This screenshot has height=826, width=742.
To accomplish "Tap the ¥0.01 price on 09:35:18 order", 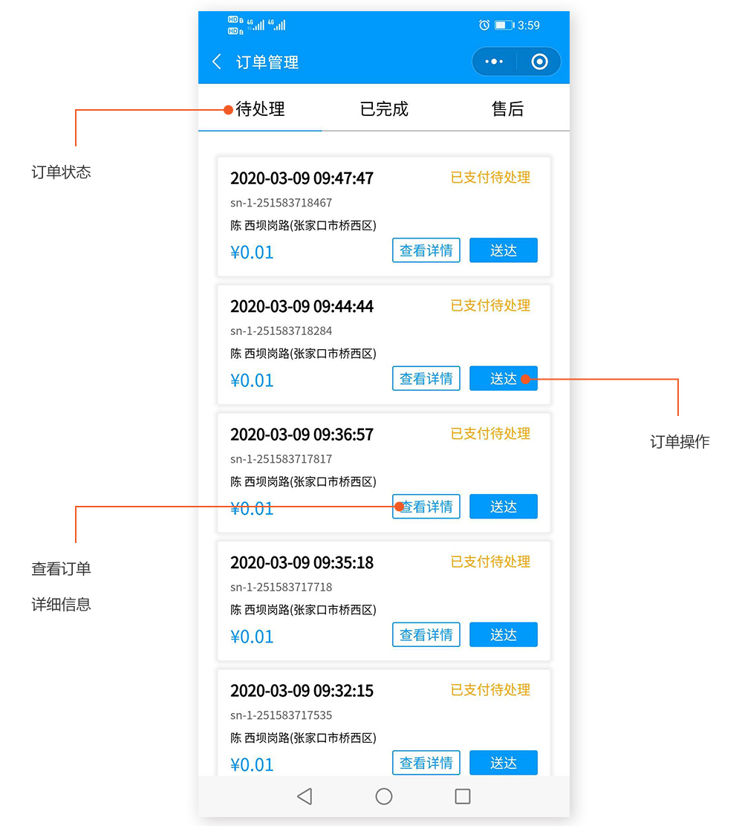I will point(252,637).
